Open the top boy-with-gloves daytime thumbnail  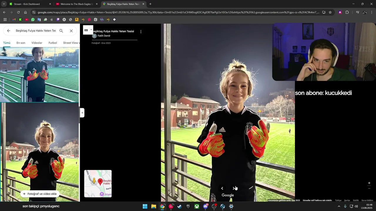pos(39,74)
